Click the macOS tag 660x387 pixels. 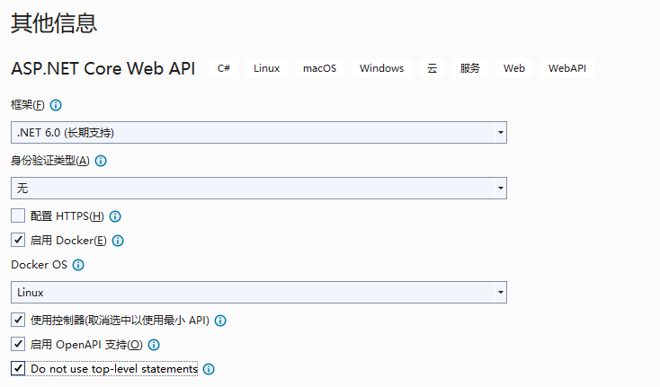coord(319,68)
